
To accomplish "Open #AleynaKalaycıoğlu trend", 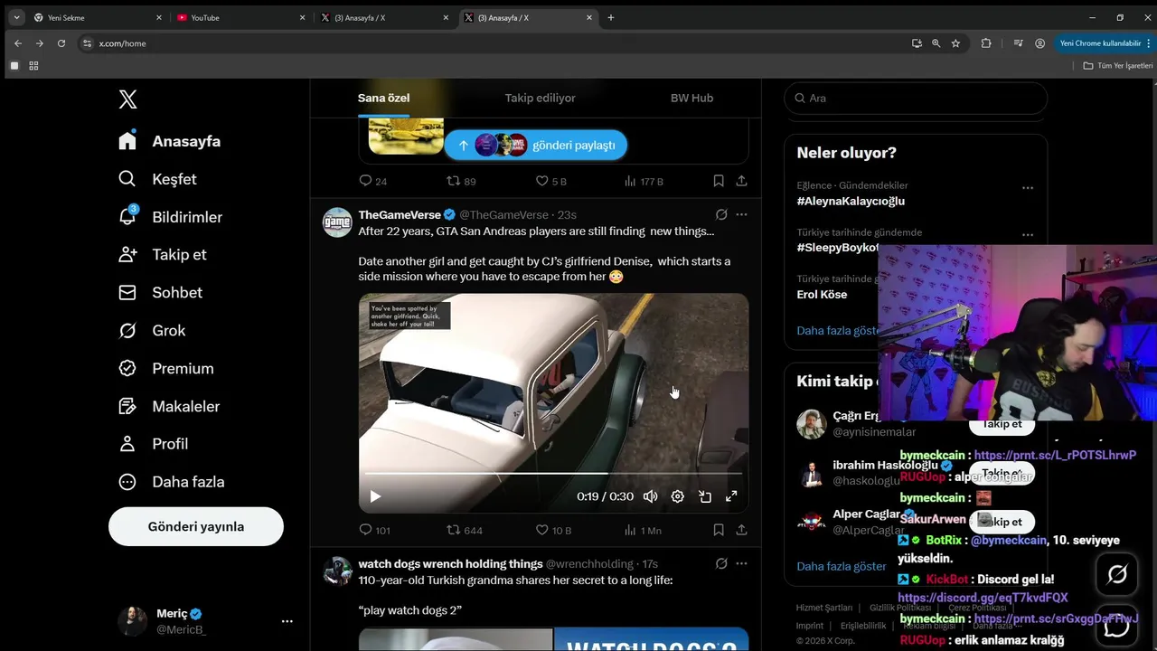I will coord(851,201).
